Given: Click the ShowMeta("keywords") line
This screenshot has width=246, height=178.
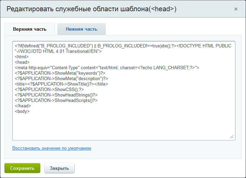Looking at the screenshot, I should (60, 73).
